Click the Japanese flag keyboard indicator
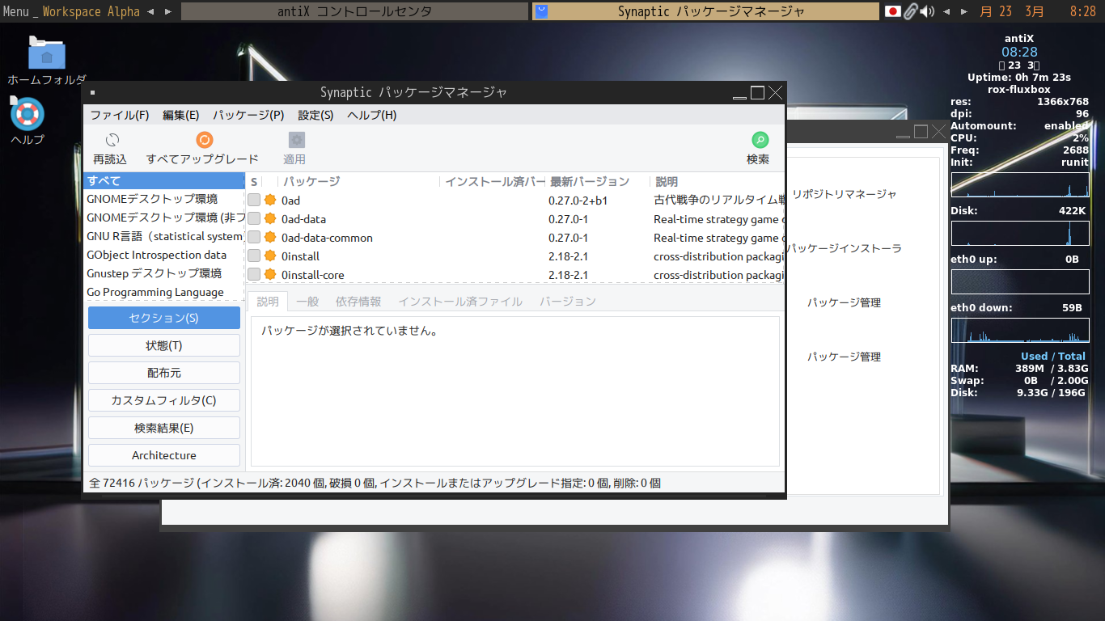The image size is (1105, 621). (892, 11)
